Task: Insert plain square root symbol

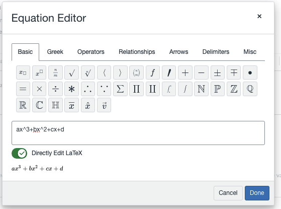Action: (x=71, y=73)
